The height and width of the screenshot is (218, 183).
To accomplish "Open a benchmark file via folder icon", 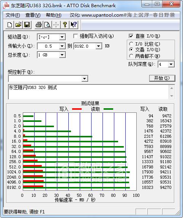I will [x=18, y=25].
